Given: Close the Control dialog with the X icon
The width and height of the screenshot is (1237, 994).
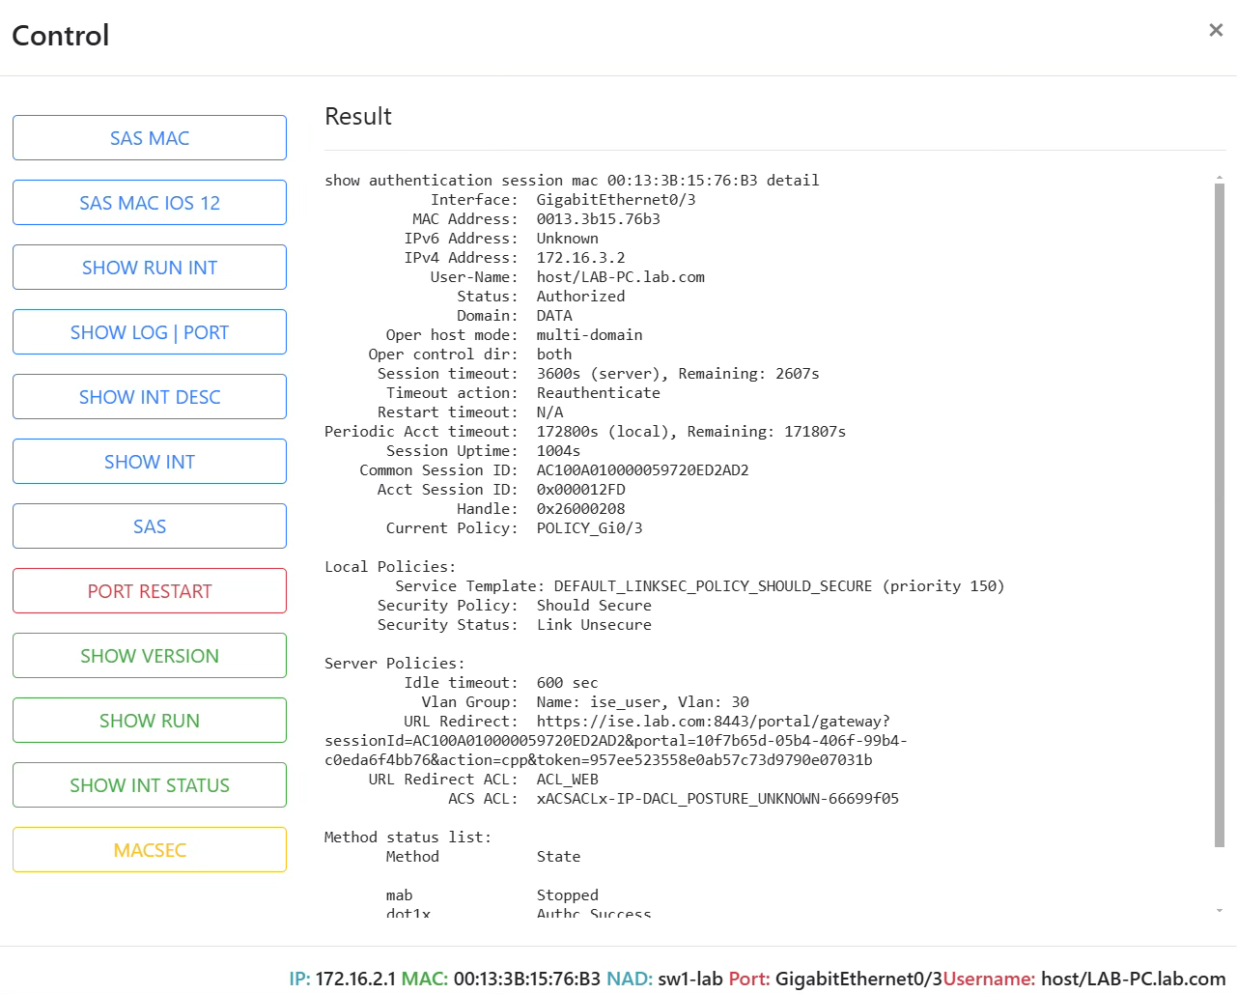Looking at the screenshot, I should [x=1216, y=30].
